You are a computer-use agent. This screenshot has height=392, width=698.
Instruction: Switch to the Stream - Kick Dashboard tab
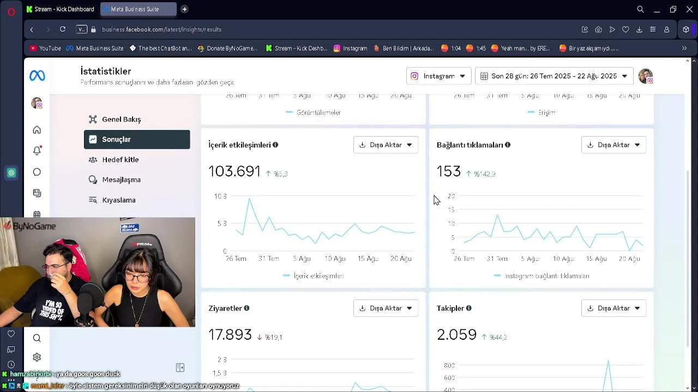60,9
